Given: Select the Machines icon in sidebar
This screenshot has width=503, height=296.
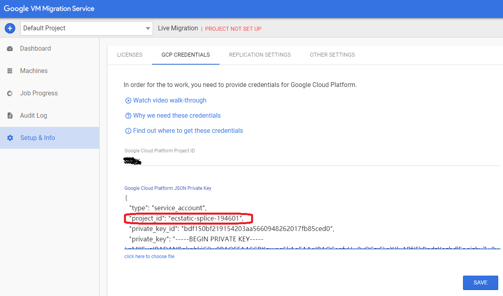Looking at the screenshot, I should (9, 71).
